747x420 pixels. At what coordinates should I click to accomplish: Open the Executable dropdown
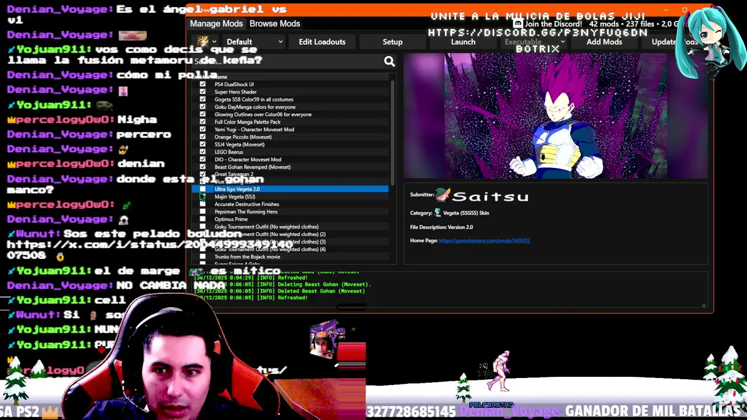(x=535, y=42)
